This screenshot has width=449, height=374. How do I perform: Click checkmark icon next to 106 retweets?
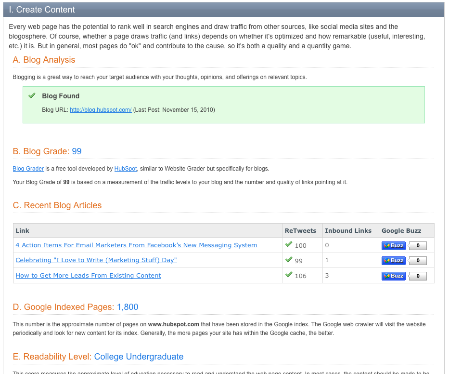[289, 275]
